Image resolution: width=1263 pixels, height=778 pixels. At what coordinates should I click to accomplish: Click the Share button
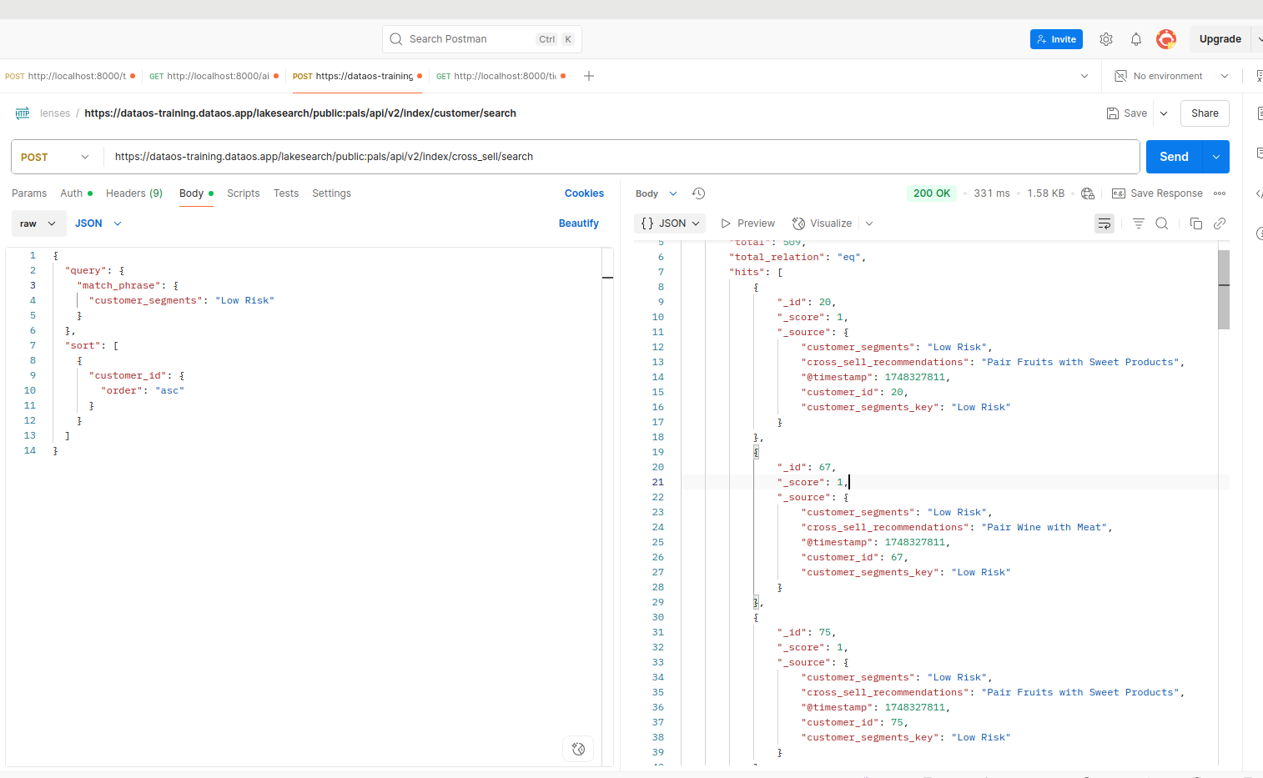coord(1205,113)
